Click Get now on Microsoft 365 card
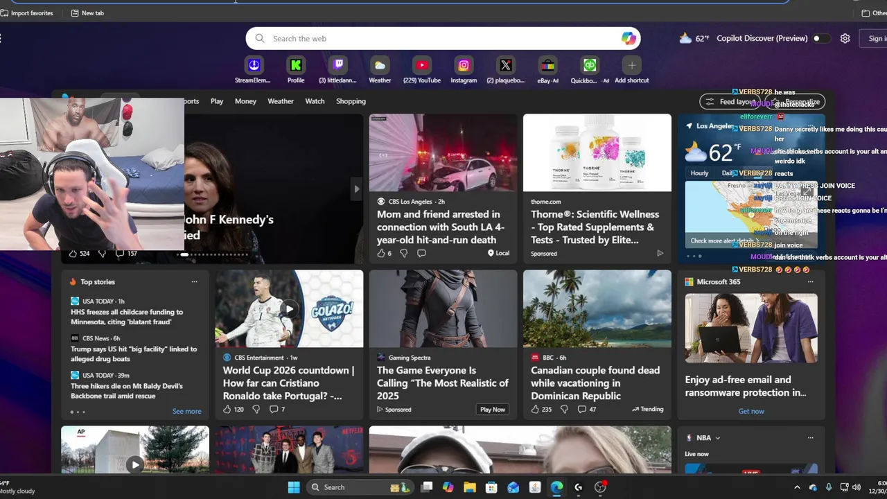 (751, 411)
